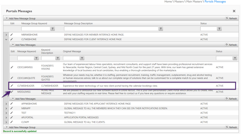Edit the TEST message group
241x134 pixels.
click(12, 113)
